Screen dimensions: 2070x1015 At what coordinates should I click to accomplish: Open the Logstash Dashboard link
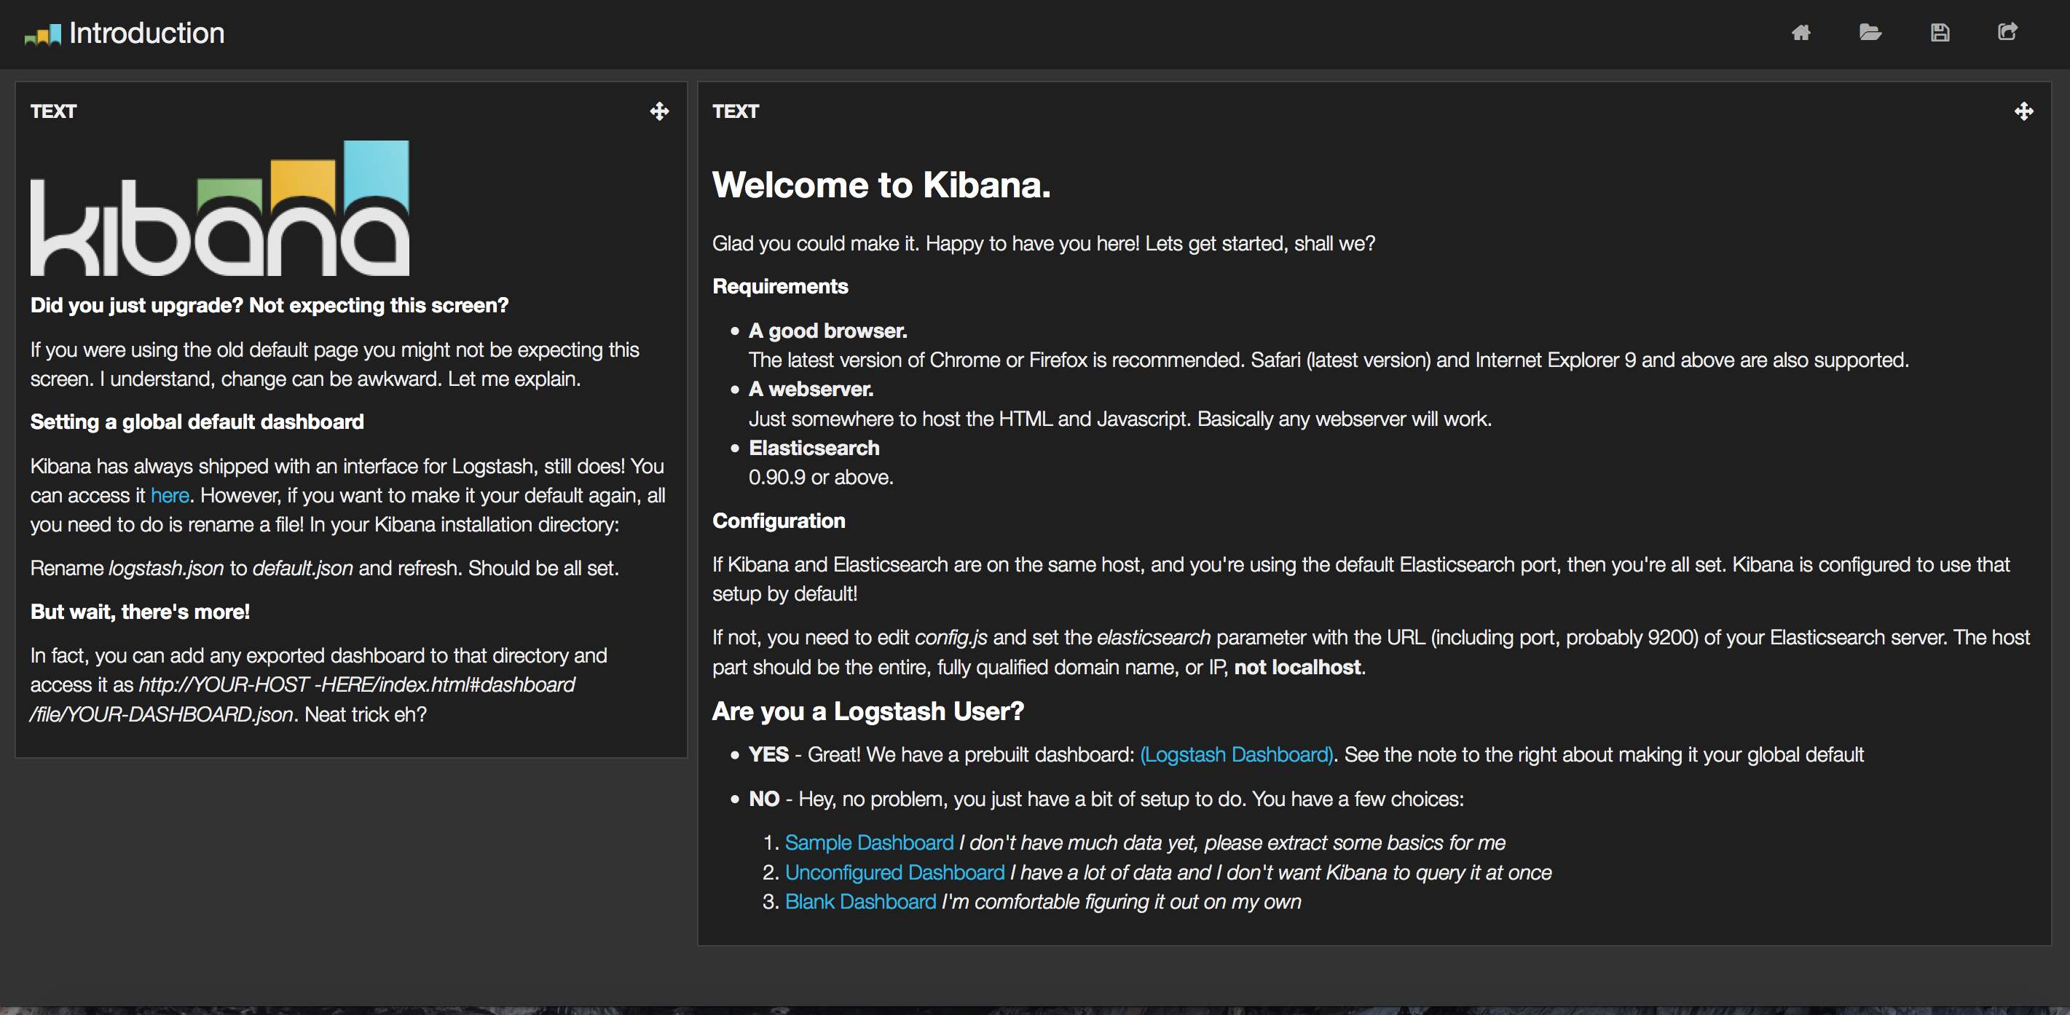1237,755
